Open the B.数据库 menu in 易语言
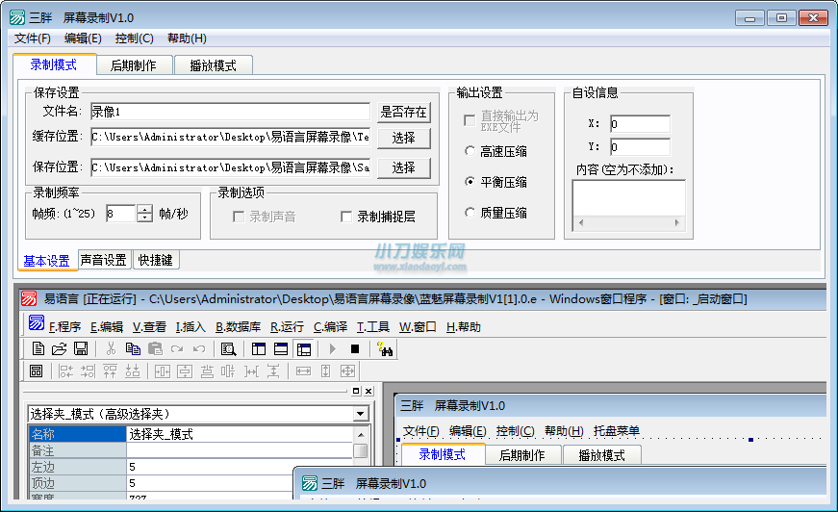838x512 pixels. pyautogui.click(x=239, y=327)
